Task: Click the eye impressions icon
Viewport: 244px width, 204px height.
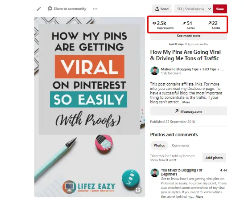Action: 154,23
